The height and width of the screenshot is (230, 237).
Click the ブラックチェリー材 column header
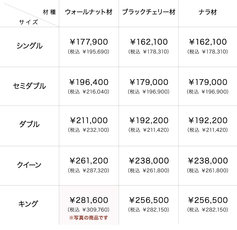(149, 12)
